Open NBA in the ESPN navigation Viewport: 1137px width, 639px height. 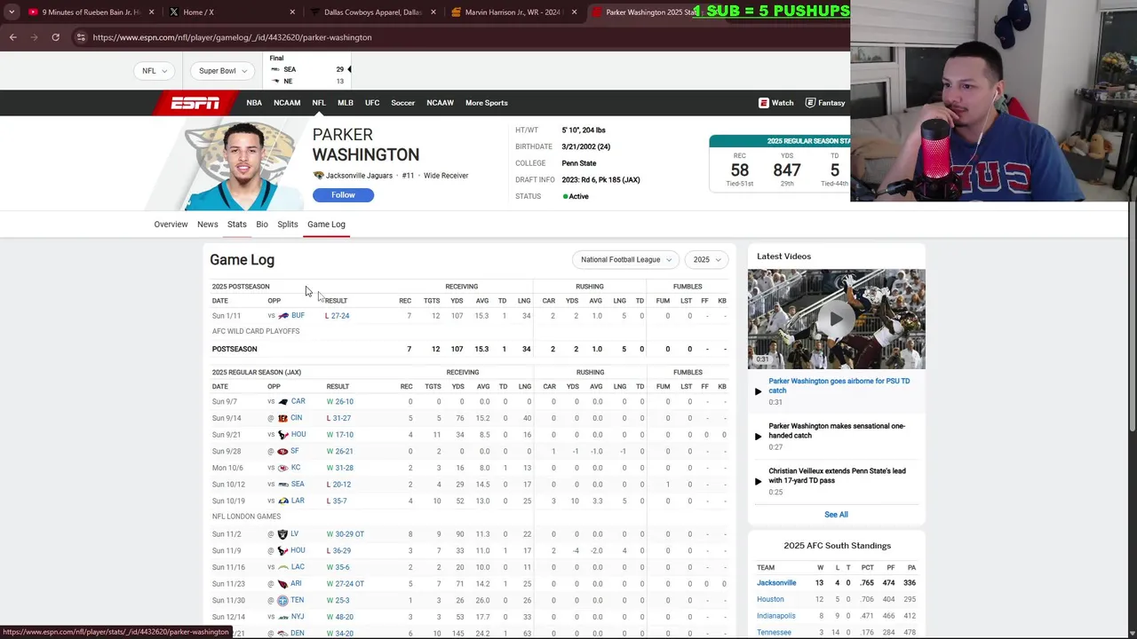pyautogui.click(x=254, y=103)
